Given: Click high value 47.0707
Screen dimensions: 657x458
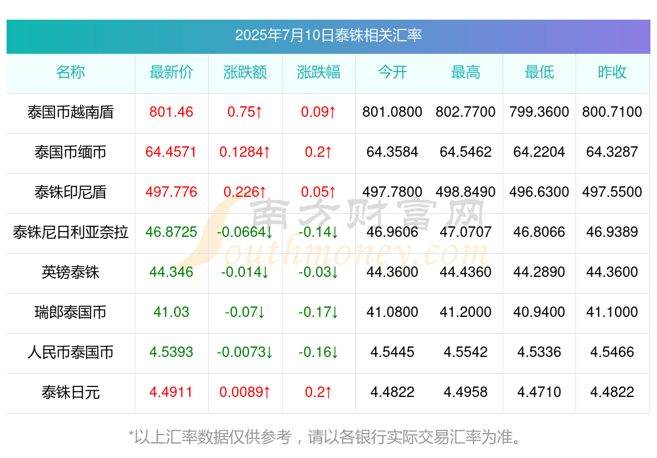Looking at the screenshot, I should click(466, 232).
